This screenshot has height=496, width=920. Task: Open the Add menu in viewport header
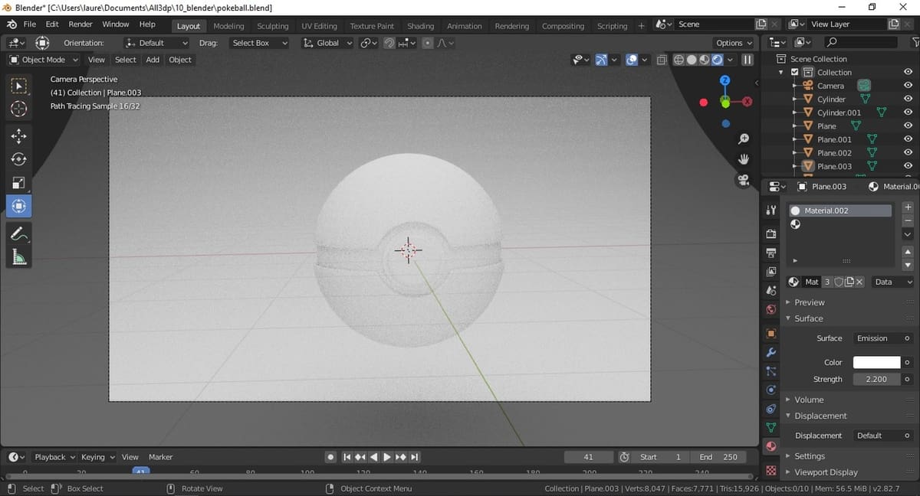pos(153,60)
